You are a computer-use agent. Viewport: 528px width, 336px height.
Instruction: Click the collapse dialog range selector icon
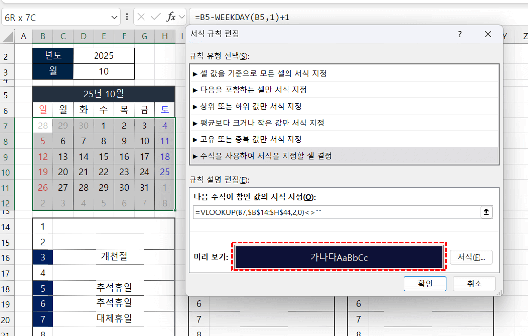(x=486, y=212)
